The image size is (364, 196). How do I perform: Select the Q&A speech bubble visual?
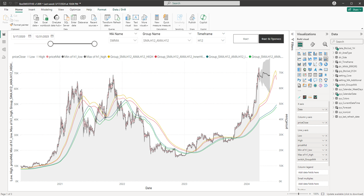[x=315, y=80]
